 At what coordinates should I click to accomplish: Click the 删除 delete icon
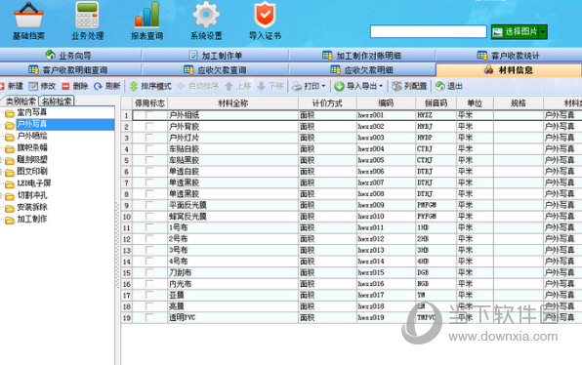65,87
